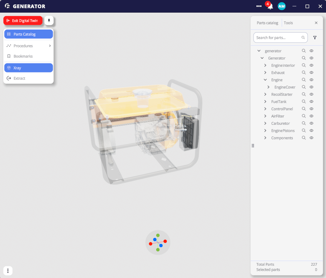Expand the RecoilStarter tree node
This screenshot has height=278, width=326.
(265, 94)
